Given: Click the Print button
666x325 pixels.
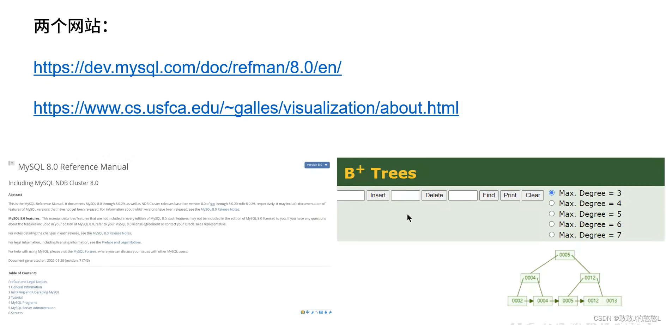Looking at the screenshot, I should pyautogui.click(x=510, y=195).
